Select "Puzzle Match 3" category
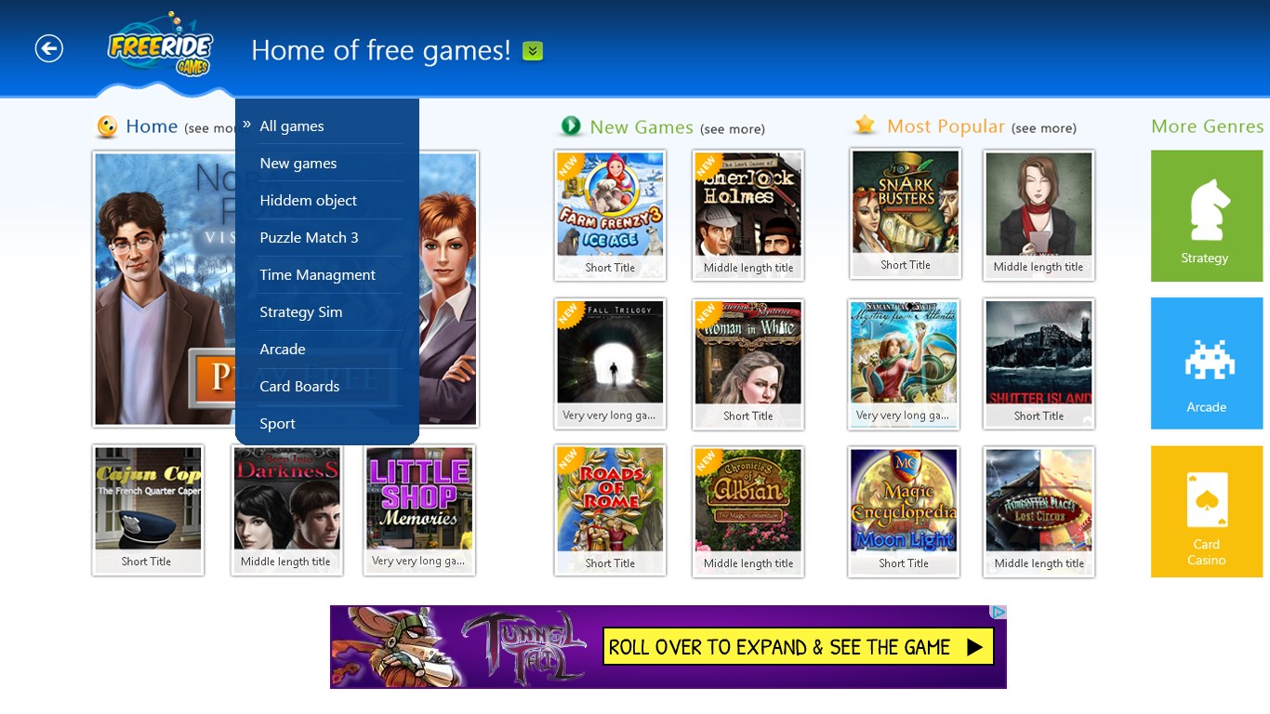The height and width of the screenshot is (714, 1270). [309, 237]
